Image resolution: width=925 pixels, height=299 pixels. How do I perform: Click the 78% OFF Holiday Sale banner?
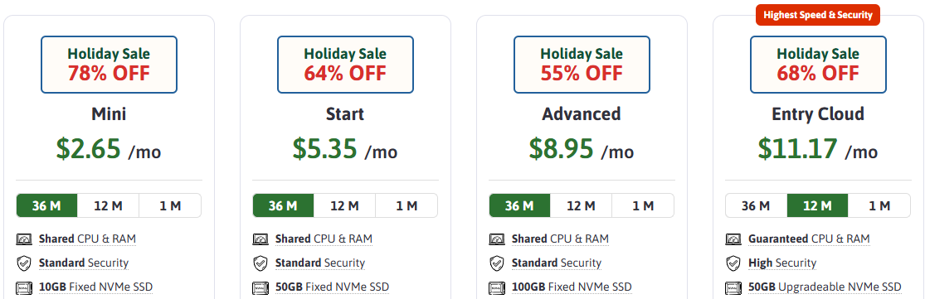point(110,65)
